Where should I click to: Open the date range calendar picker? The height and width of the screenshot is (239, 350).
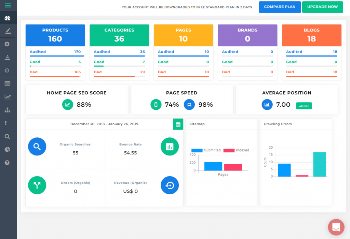(178, 124)
